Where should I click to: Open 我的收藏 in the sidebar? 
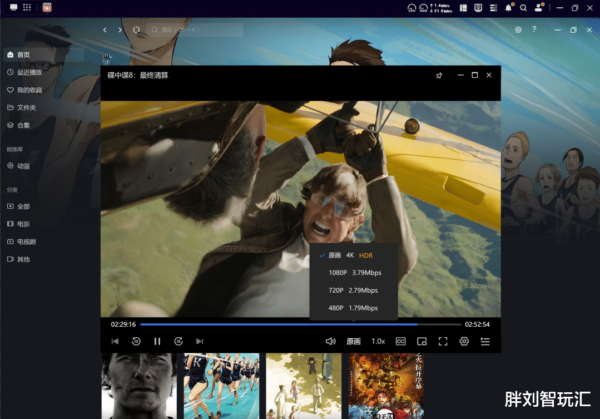pyautogui.click(x=29, y=90)
